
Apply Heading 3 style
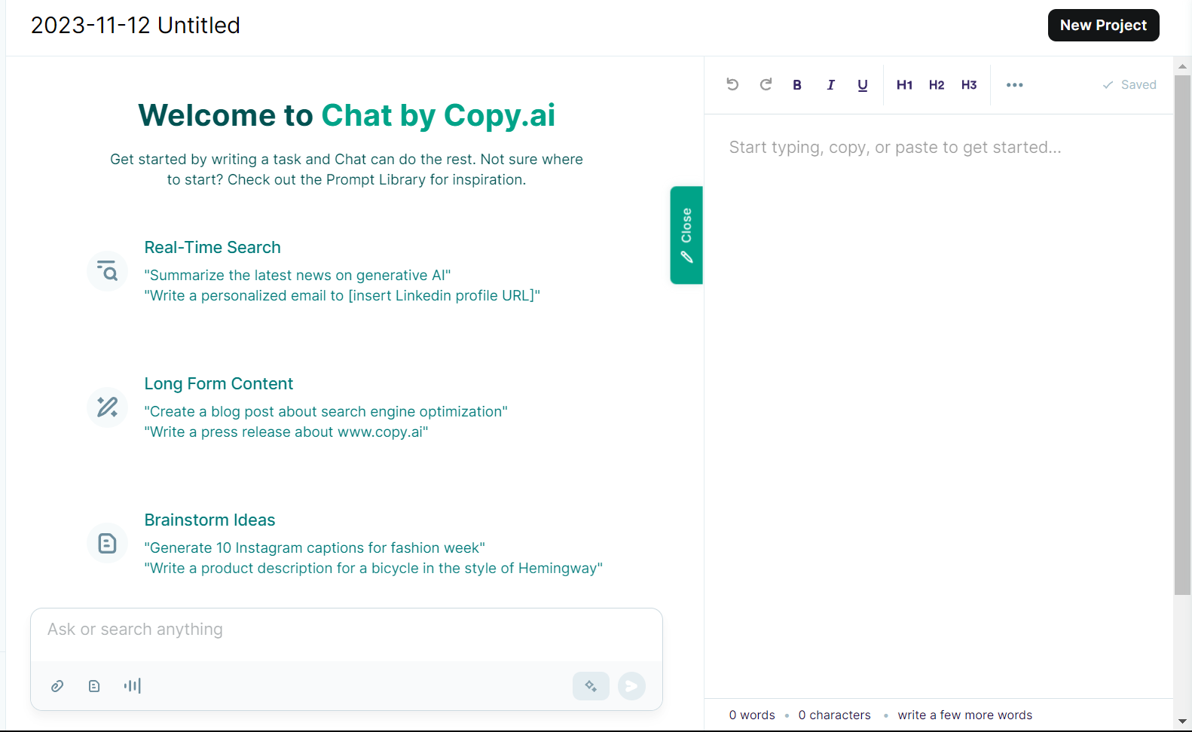pyautogui.click(x=969, y=85)
